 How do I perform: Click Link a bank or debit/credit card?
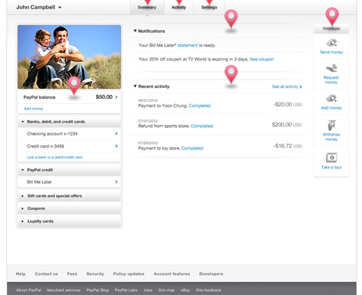coord(55,157)
